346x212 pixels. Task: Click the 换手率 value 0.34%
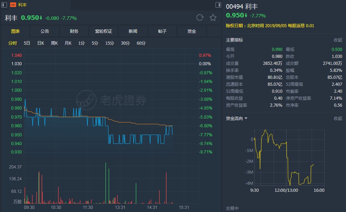click(276, 70)
